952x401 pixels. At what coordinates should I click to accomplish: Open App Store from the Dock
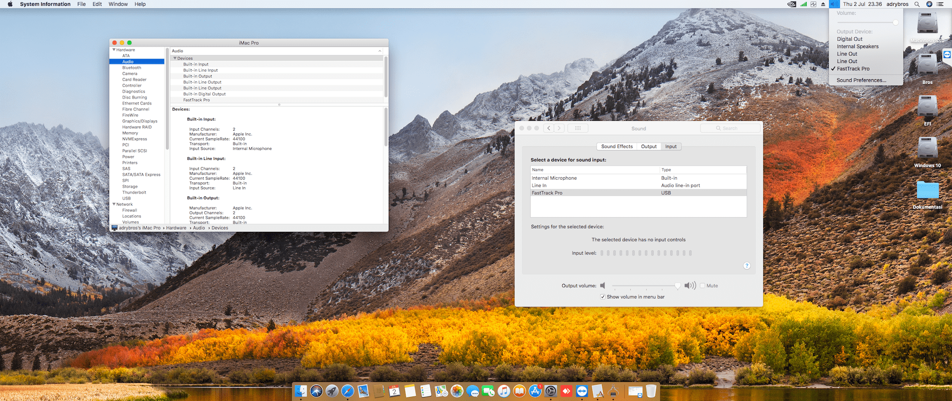click(x=535, y=391)
